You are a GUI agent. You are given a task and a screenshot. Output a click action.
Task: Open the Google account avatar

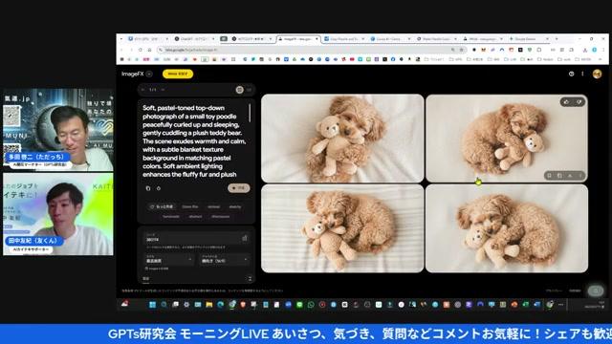(x=597, y=74)
